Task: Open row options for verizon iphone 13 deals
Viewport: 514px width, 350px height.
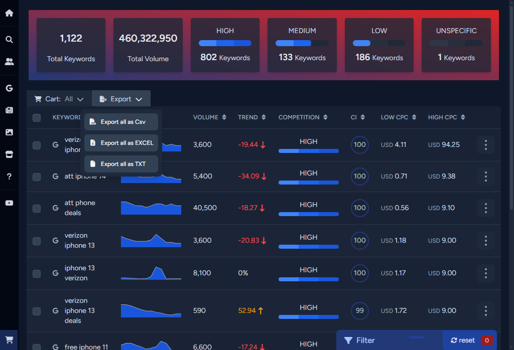Action: [485, 311]
